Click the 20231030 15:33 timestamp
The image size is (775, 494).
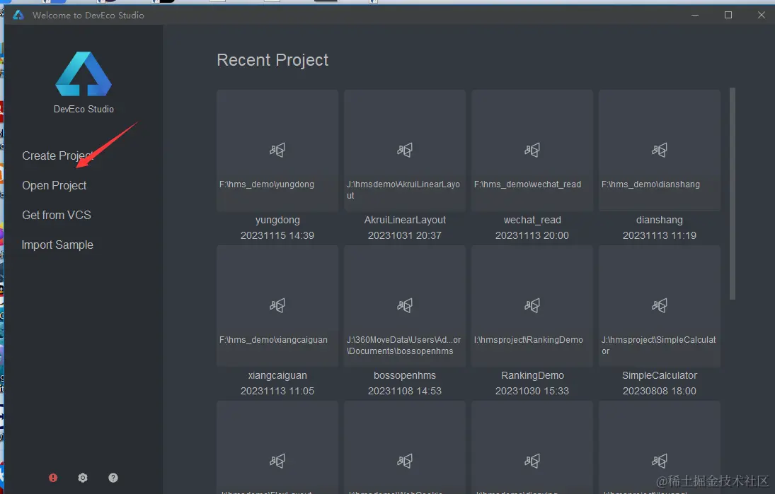[x=532, y=391]
